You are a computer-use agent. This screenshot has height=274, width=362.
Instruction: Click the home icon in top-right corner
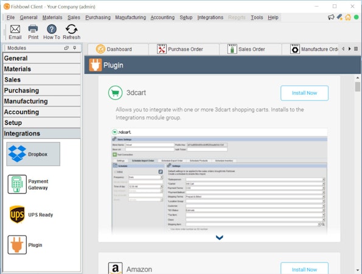pyautogui.click(x=347, y=17)
